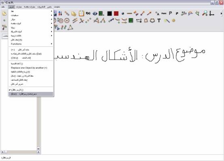
Task: Pick the red color swatch
Action: (116, 13)
